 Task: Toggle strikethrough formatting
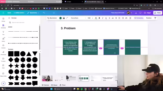point(109,18)
